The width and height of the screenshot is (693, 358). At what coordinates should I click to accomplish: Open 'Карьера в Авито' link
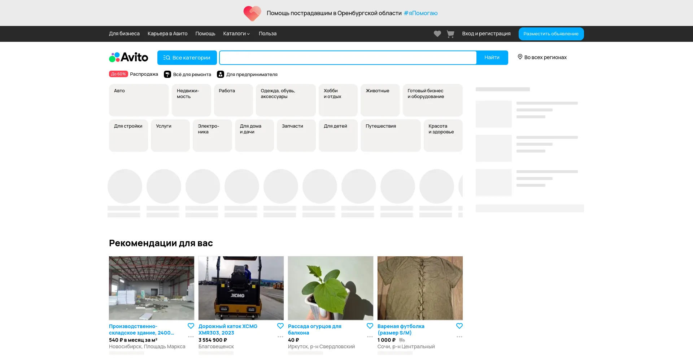pyautogui.click(x=167, y=34)
